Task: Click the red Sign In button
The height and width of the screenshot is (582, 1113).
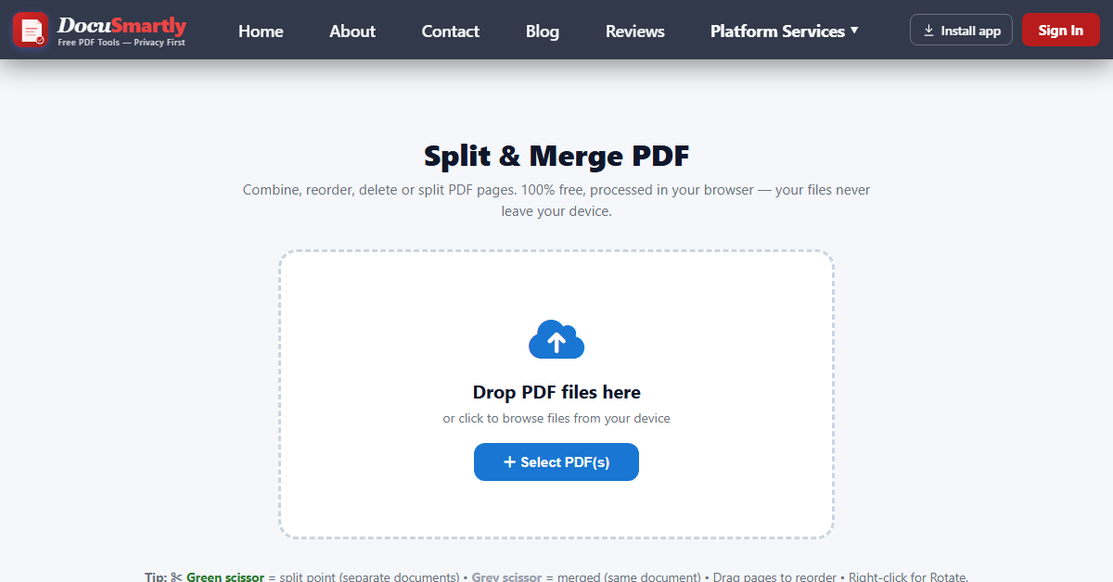Action: pos(1061,30)
